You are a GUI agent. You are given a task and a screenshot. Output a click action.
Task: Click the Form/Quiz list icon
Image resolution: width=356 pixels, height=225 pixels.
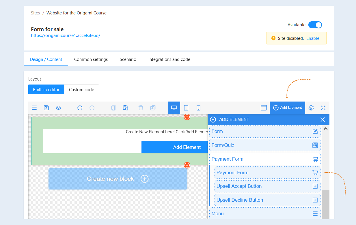(x=315, y=145)
